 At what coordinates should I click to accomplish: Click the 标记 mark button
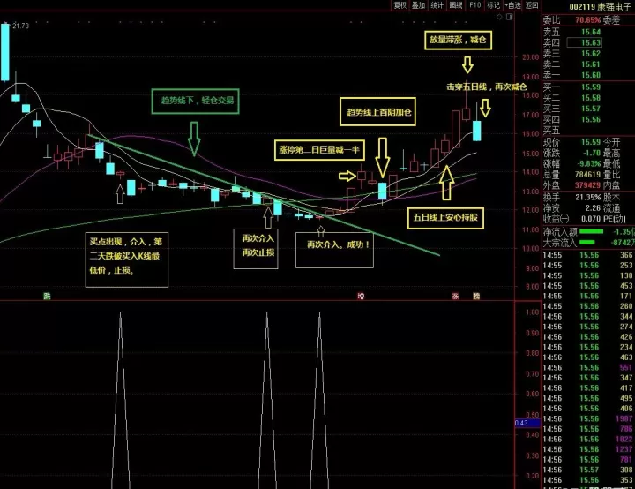tap(493, 5)
